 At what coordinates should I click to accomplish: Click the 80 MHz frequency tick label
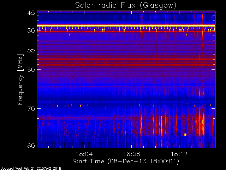coord(31,146)
